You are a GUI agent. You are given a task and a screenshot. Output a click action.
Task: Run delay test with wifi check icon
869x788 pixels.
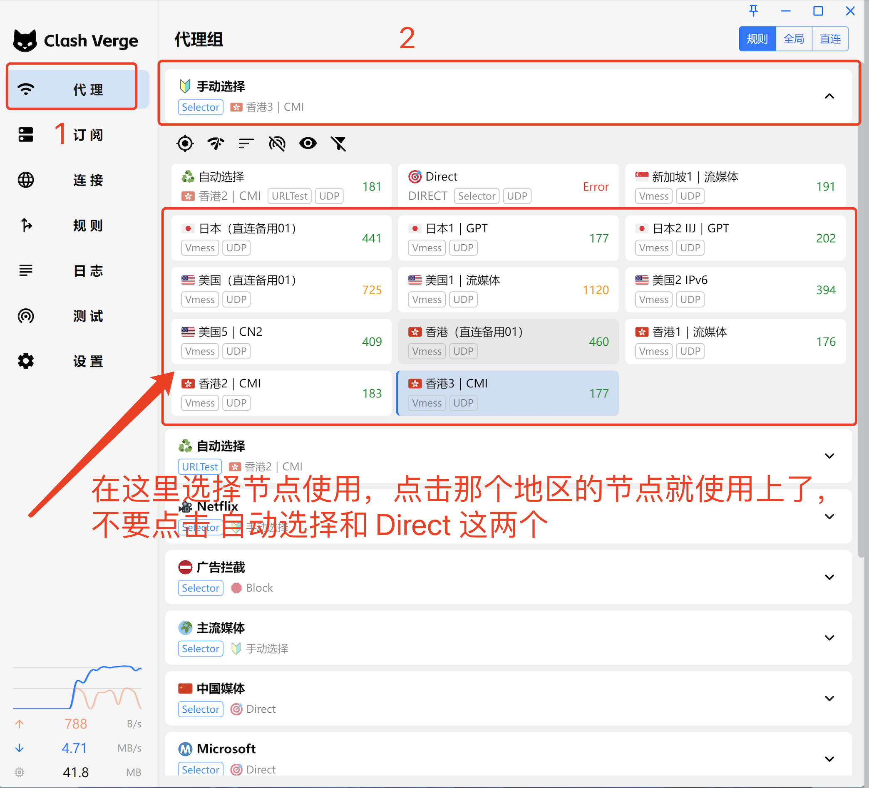click(216, 144)
